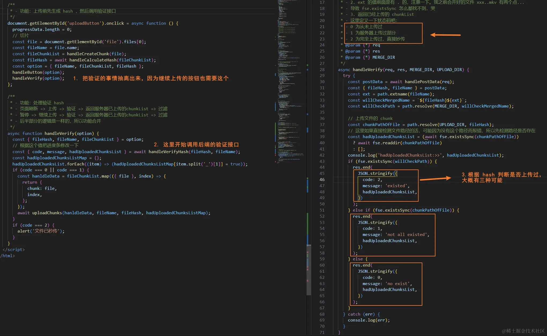
Task: Click willCheckMergedName constant declaration
Action: tap(386, 100)
